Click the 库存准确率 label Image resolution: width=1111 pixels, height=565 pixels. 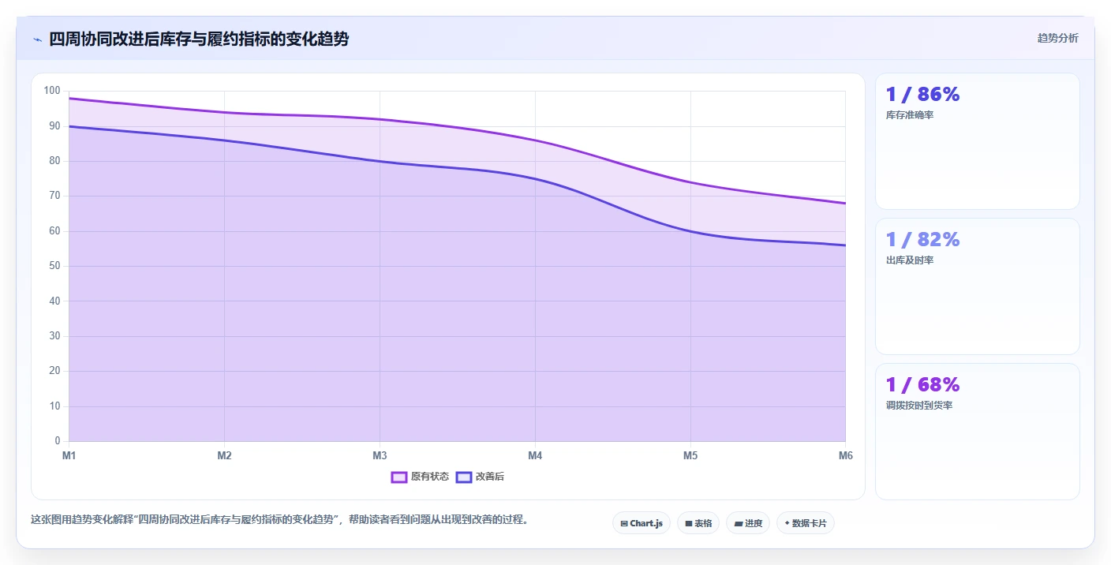pos(910,115)
